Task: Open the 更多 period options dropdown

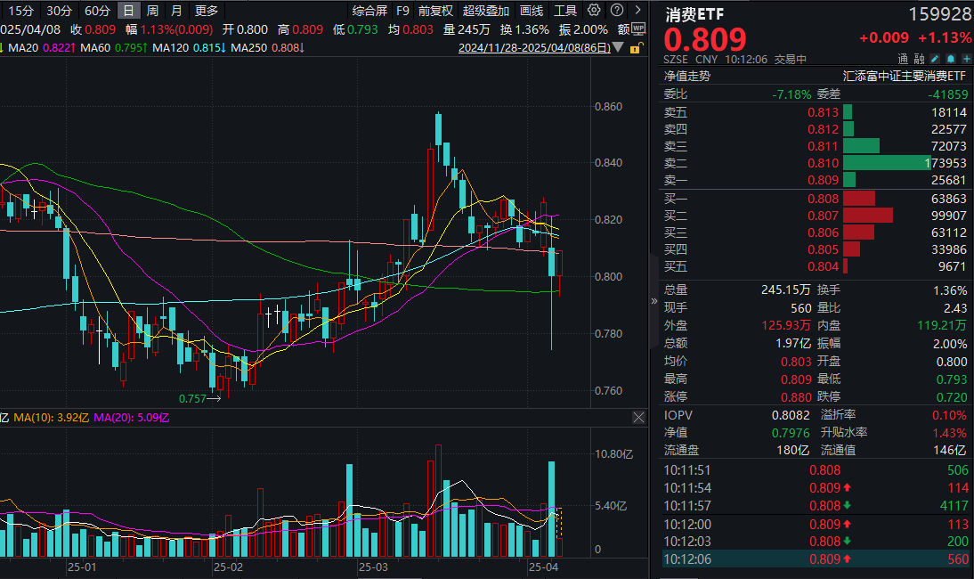Action: tap(207, 9)
